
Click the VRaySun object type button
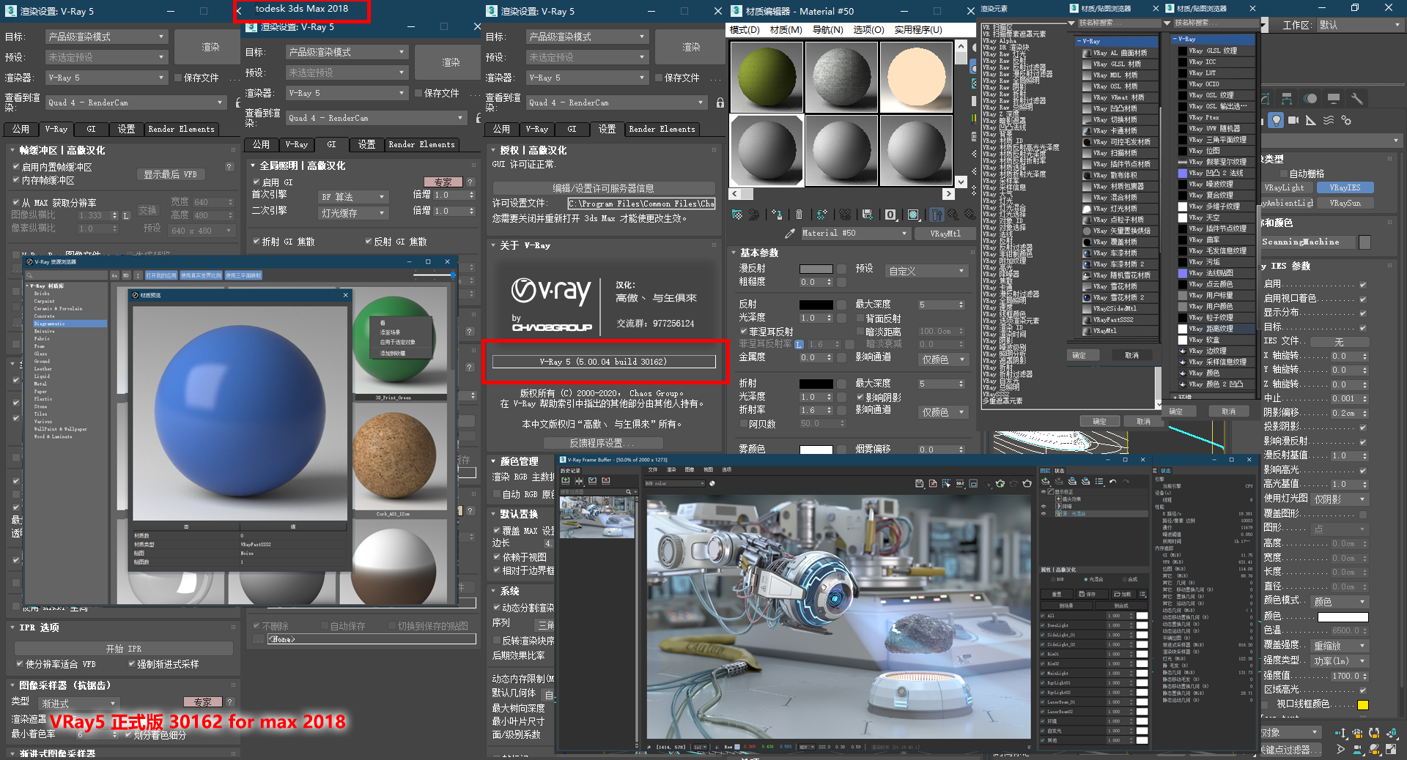point(1345,203)
